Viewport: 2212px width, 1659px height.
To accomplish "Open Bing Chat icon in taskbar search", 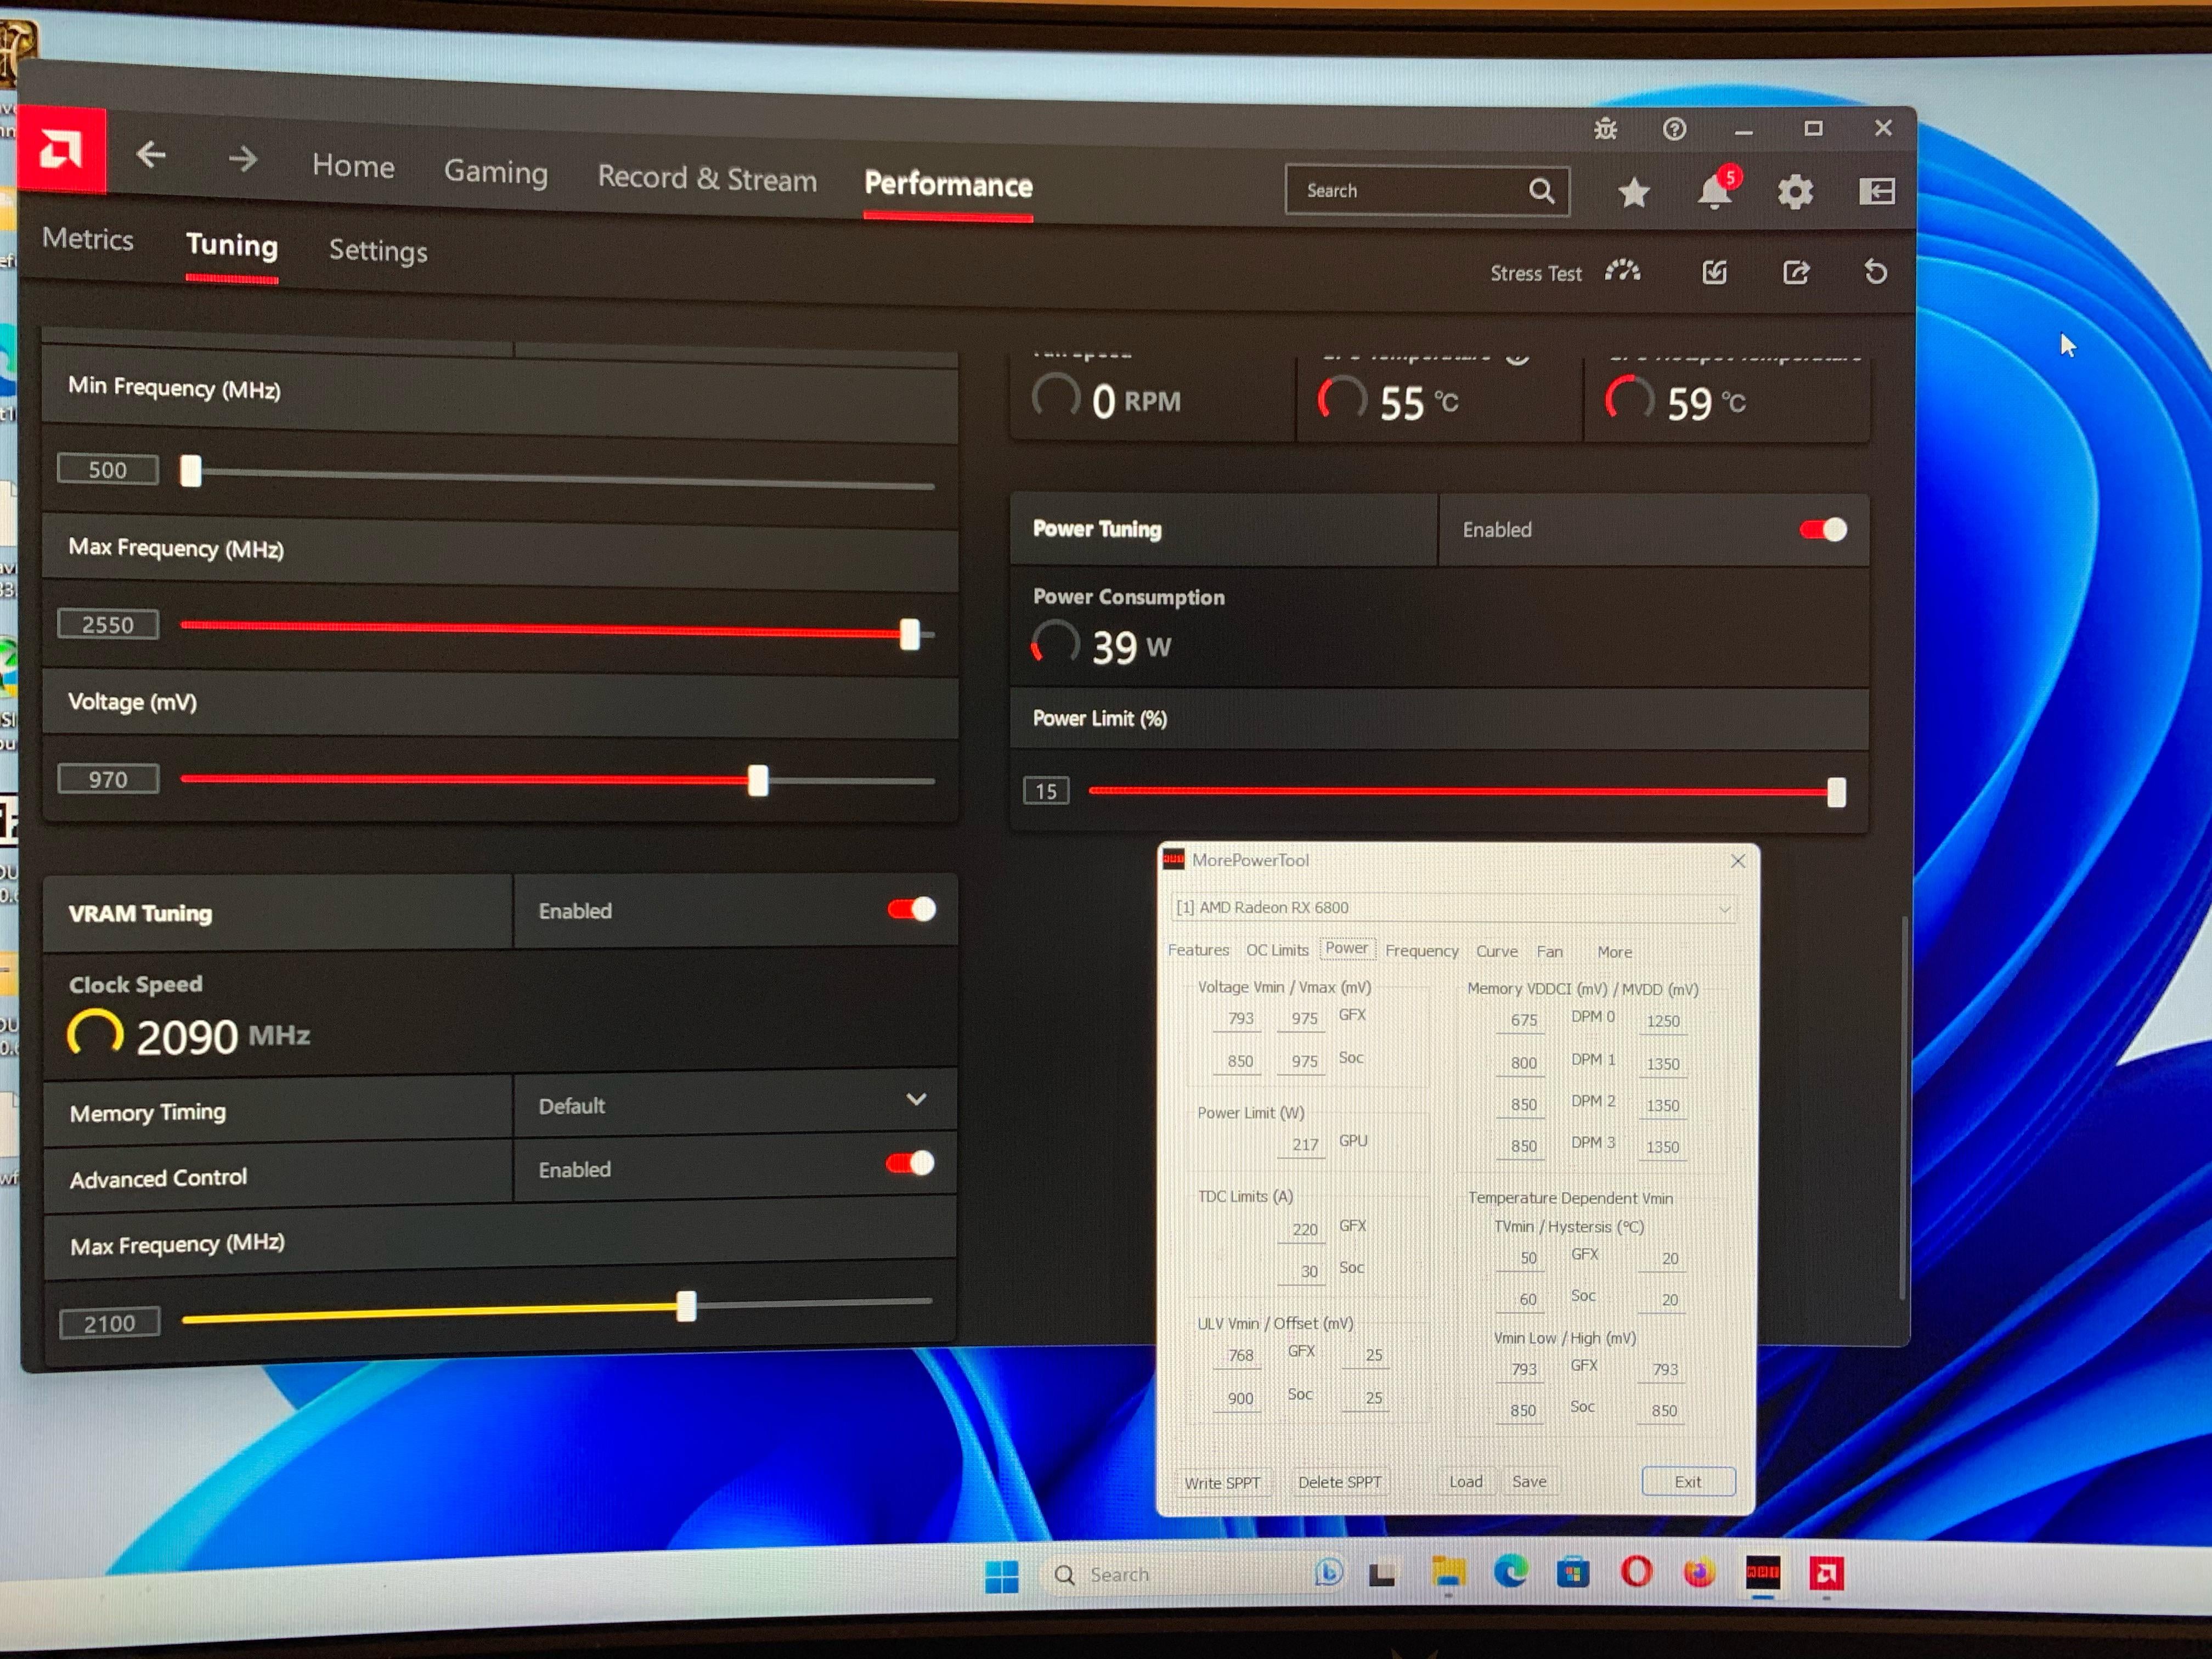I will [x=1328, y=1573].
